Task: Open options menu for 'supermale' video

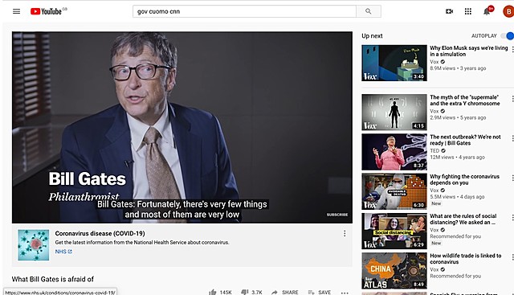Action: pyautogui.click(x=512, y=99)
